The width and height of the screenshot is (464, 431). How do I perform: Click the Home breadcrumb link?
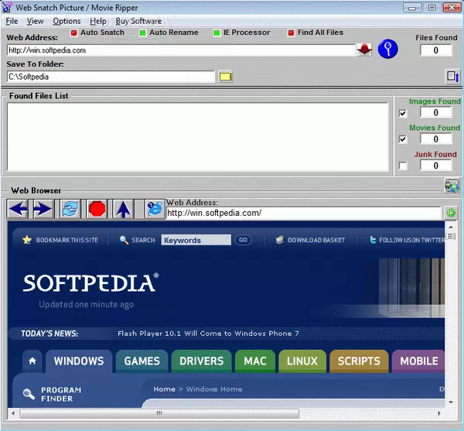point(164,389)
